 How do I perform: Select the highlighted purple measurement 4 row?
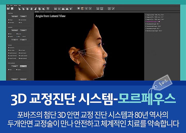[153, 22]
